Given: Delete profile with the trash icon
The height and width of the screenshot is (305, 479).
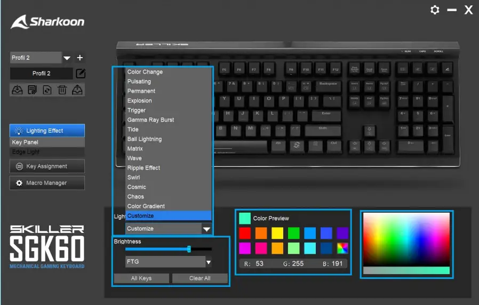Looking at the screenshot, I should point(62,90).
